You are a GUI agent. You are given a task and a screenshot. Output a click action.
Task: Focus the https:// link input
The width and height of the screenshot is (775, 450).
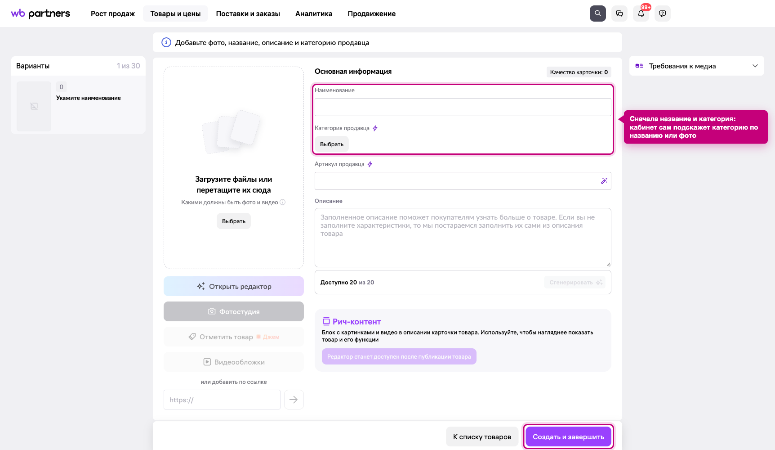pyautogui.click(x=222, y=400)
